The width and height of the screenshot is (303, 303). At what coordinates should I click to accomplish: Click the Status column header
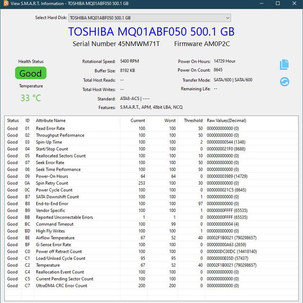[13, 121]
